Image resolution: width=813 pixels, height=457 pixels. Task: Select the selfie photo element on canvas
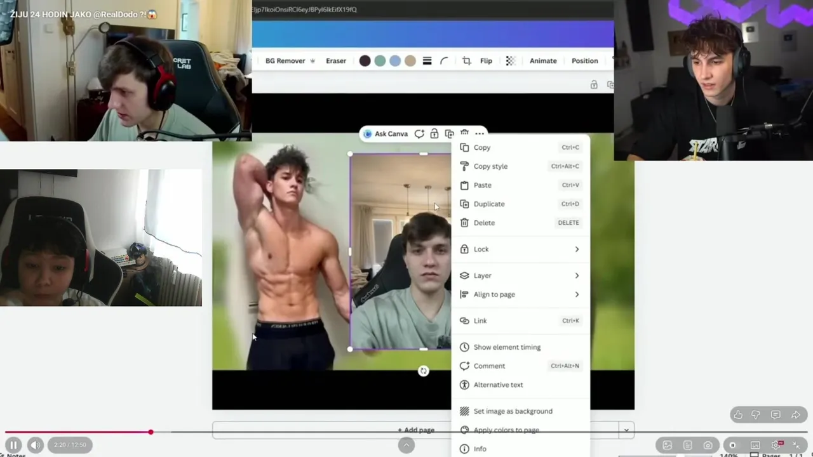(x=401, y=251)
